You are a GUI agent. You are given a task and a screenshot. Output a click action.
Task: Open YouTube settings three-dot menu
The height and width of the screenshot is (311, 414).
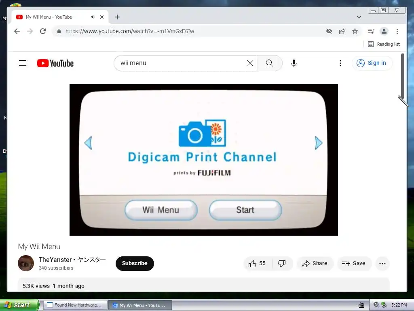pos(340,63)
